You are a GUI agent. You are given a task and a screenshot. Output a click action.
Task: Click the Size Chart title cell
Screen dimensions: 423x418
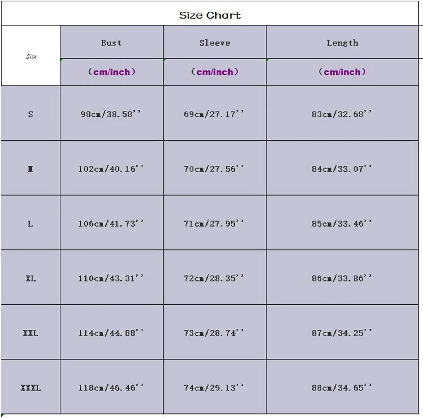pos(210,13)
